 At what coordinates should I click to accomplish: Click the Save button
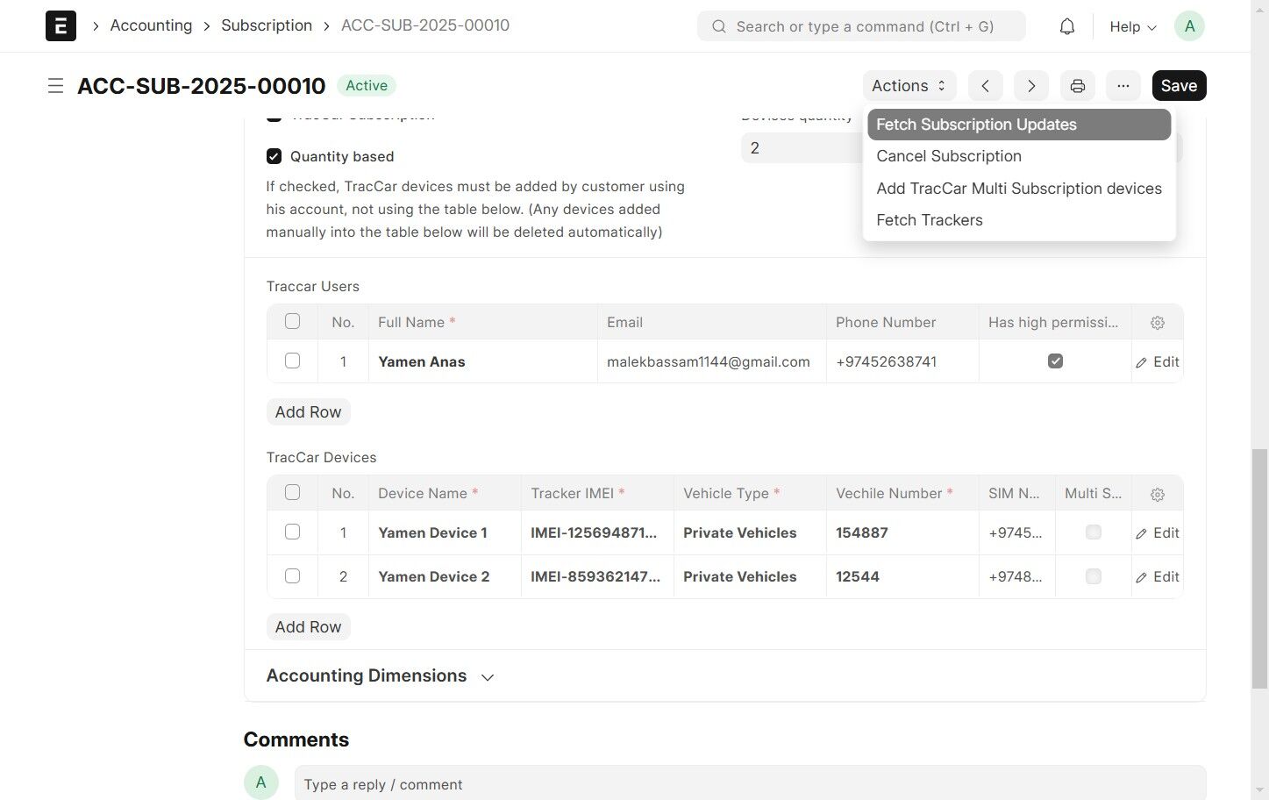(x=1179, y=86)
